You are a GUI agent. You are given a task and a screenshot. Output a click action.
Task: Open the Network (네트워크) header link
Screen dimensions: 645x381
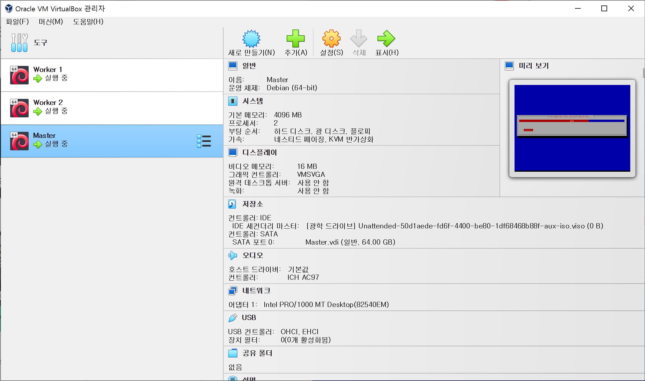point(256,291)
